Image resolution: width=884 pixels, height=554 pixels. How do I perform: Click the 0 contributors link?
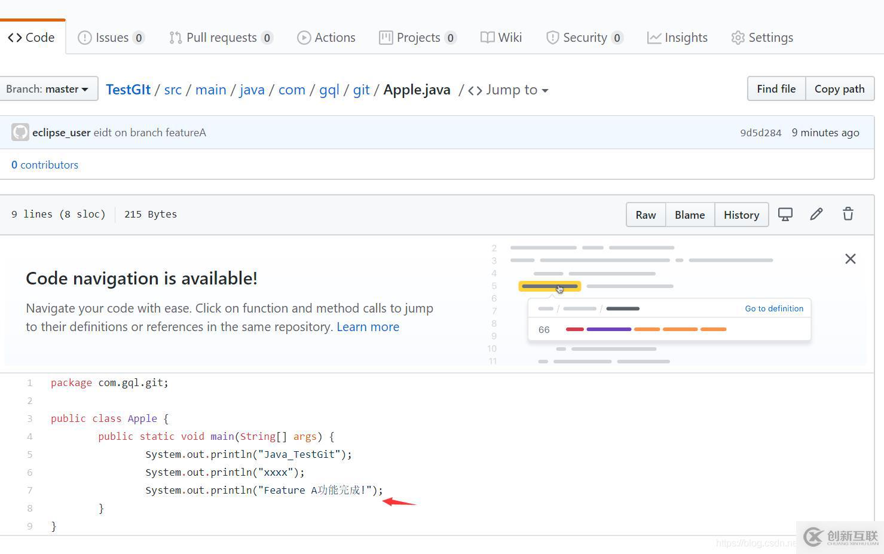45,165
